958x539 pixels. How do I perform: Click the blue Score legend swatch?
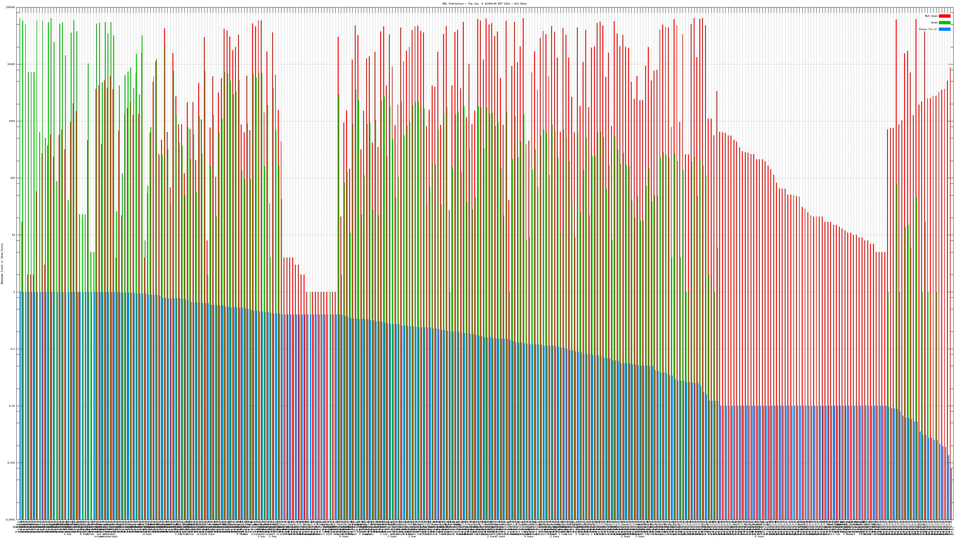[944, 29]
